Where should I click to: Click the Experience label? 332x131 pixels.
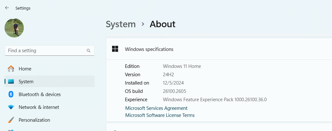tap(136, 100)
